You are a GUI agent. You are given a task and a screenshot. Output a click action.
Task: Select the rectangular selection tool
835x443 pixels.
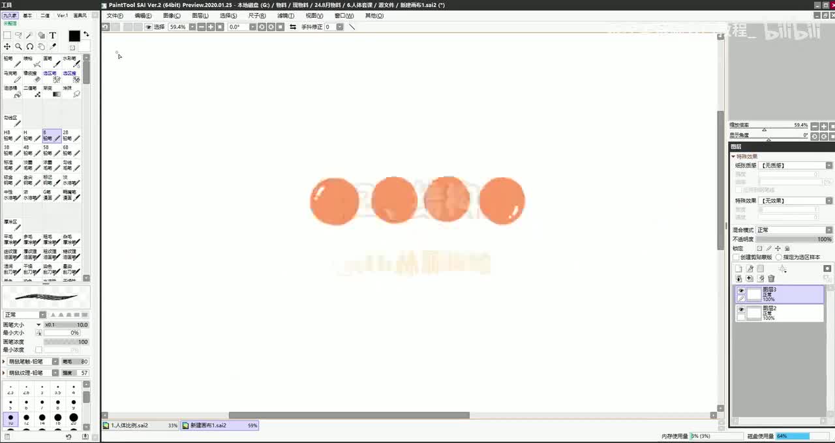coord(7,35)
